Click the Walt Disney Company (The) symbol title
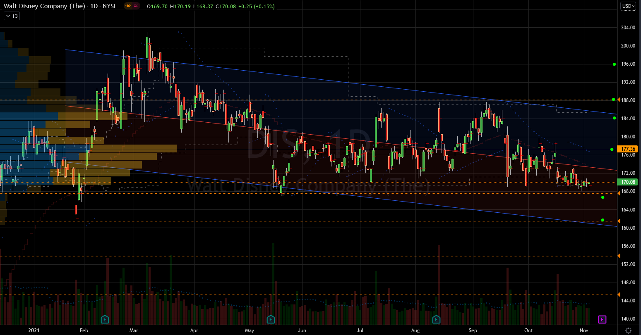Image resolution: width=641 pixels, height=335 pixels. [x=43, y=6]
